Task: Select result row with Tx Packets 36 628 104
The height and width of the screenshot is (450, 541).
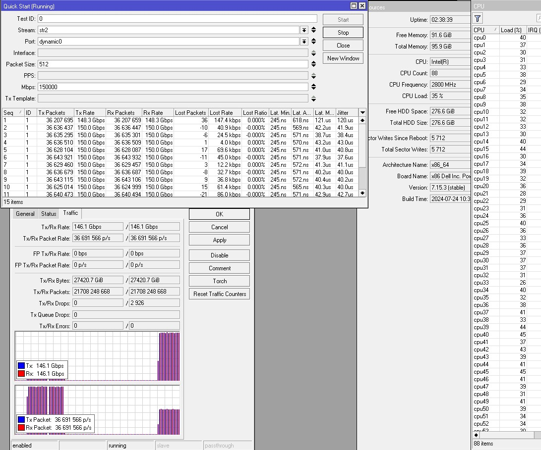Action: click(180, 150)
